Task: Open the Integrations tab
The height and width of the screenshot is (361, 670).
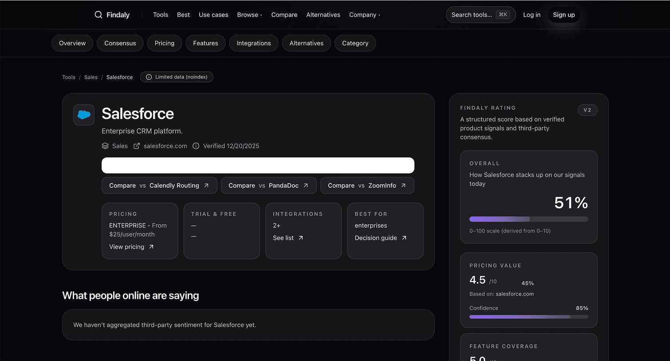Action: point(253,43)
